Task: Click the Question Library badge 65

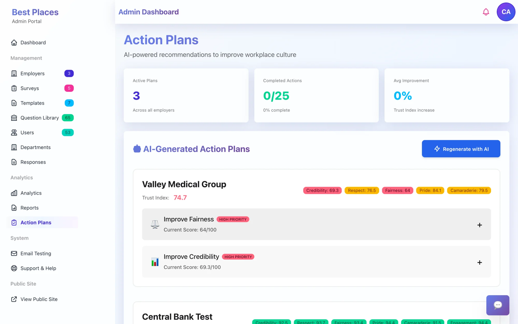Action: [x=68, y=118]
